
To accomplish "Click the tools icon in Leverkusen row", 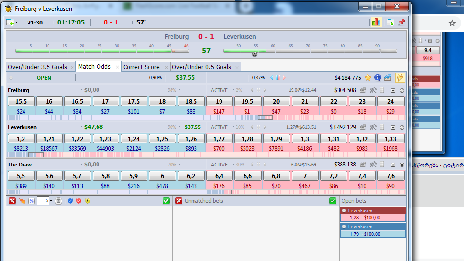I will coord(373,127).
